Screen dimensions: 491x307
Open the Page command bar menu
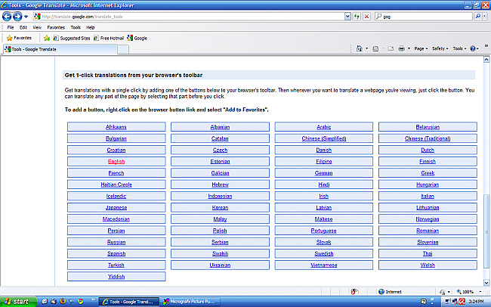(421, 48)
